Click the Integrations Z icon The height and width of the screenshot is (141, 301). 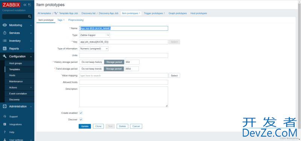click(x=5, y=124)
